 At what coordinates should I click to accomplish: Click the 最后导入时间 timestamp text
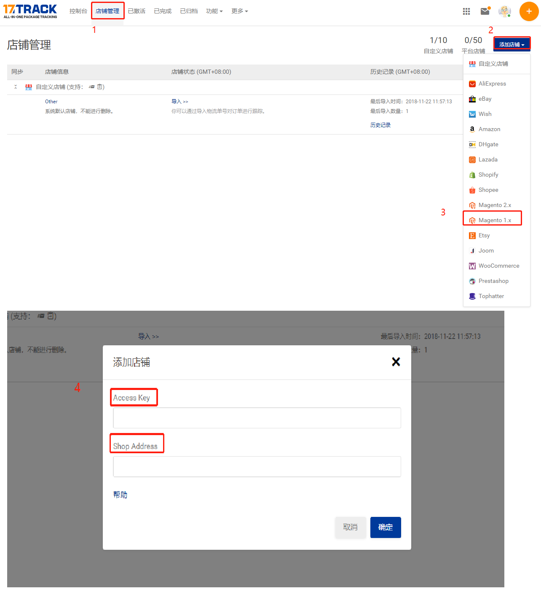coord(411,102)
